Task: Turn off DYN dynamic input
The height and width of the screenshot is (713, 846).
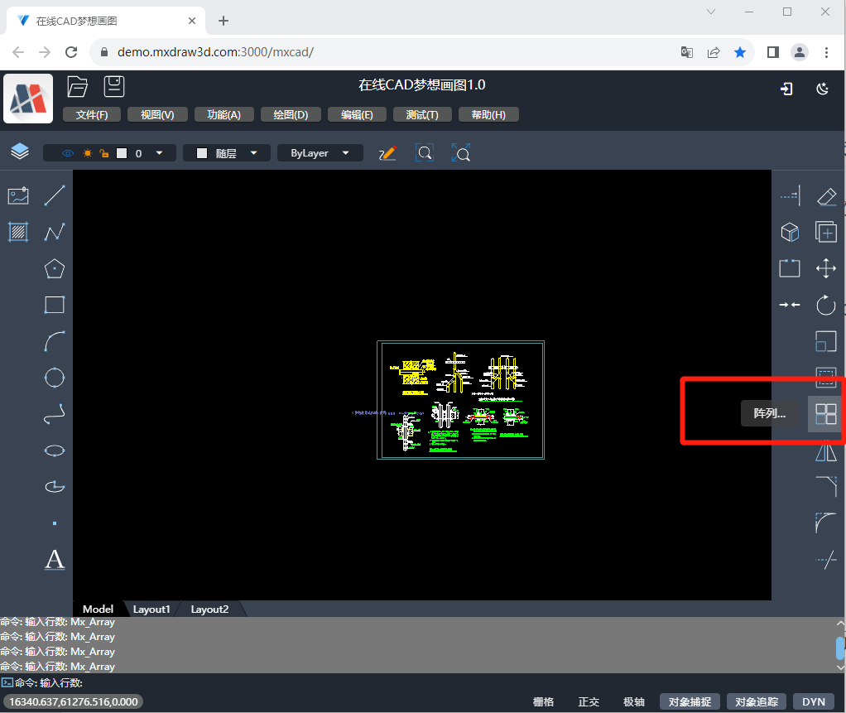Action: click(x=814, y=701)
